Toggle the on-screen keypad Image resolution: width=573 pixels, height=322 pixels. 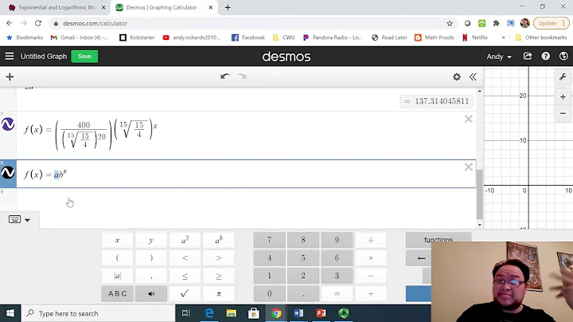tap(19, 219)
